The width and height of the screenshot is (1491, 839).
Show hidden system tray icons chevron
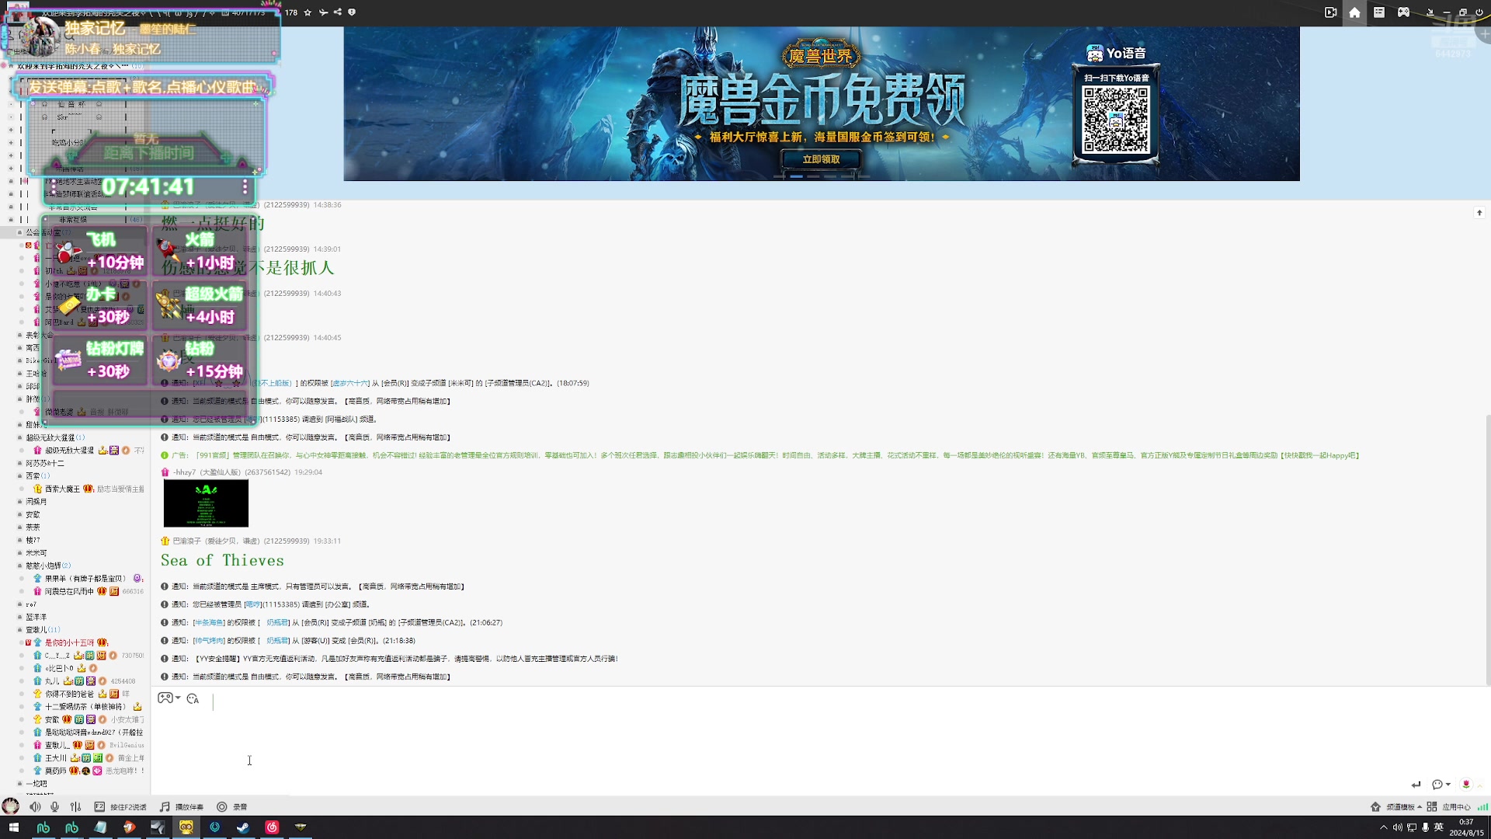tap(1383, 827)
